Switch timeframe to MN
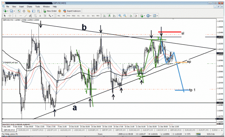Viewport: 225px width, 137px height. [x=98, y=16]
